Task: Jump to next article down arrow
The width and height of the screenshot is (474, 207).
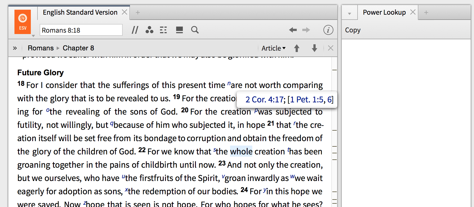Action: [315, 48]
